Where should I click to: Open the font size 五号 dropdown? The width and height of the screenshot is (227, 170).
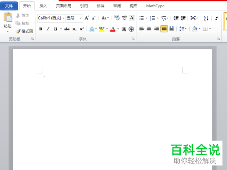point(81,18)
